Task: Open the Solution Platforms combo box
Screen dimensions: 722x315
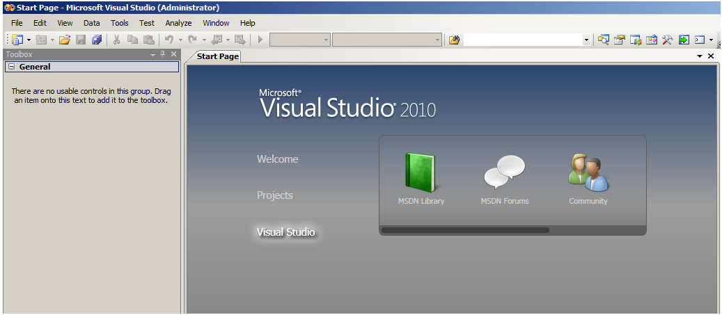Action: tap(387, 40)
